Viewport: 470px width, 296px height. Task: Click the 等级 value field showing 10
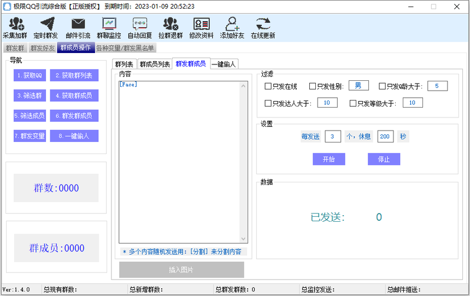(x=413, y=103)
